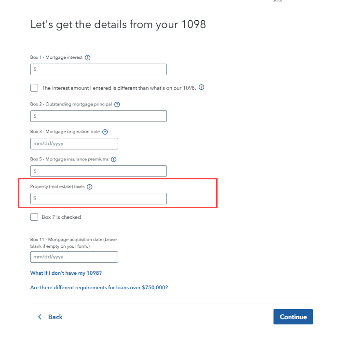This screenshot has height=349, width=355.
Task: Select the Mortgage insurance premiums input
Action: (x=98, y=171)
